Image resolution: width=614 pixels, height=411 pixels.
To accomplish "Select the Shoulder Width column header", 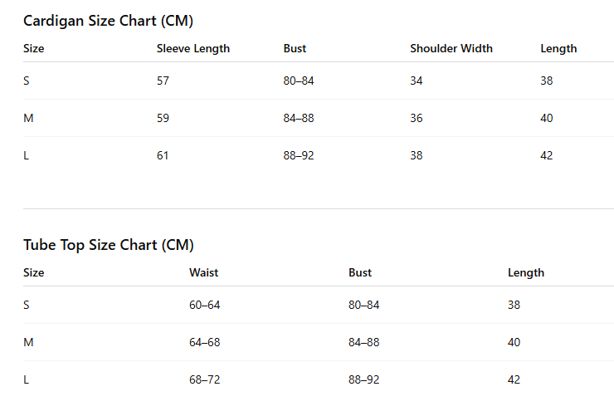I will pos(451,48).
